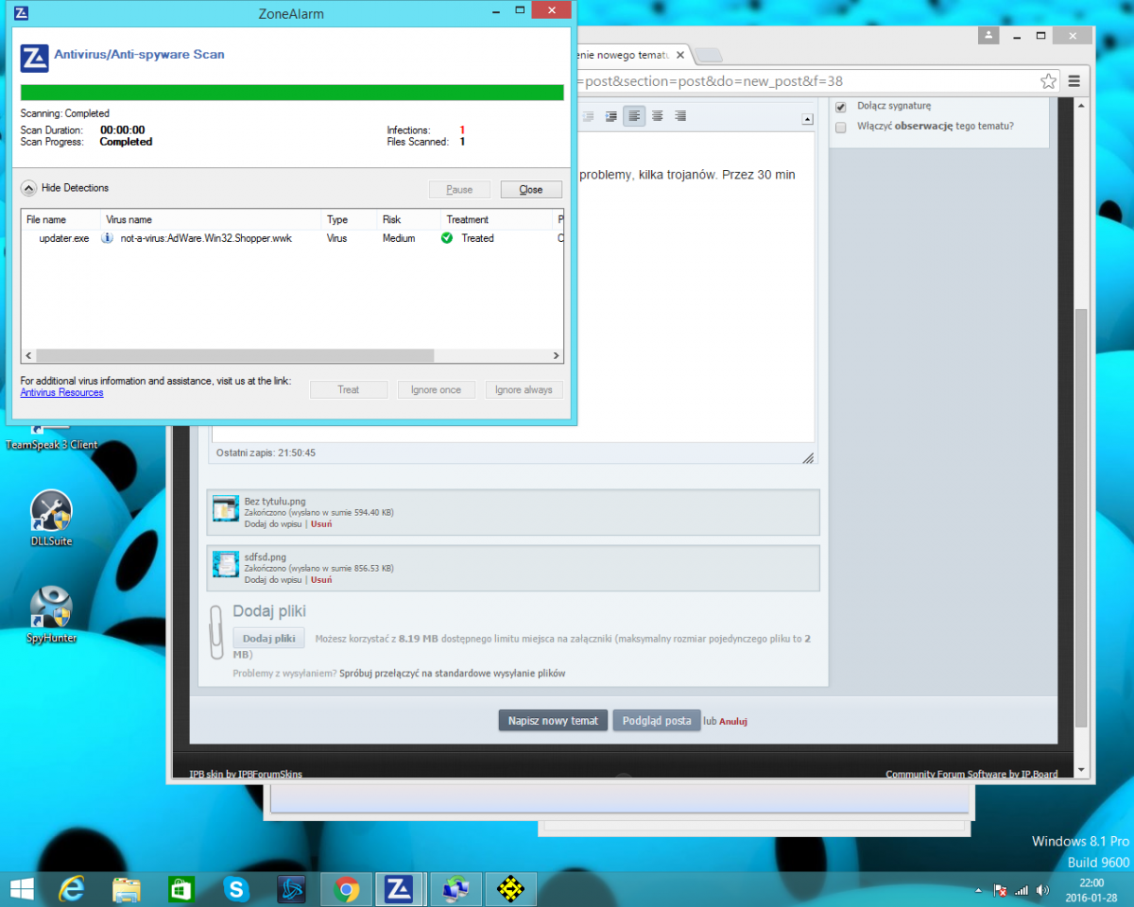Sort detections by Type column header
1134x907 pixels.
point(350,219)
